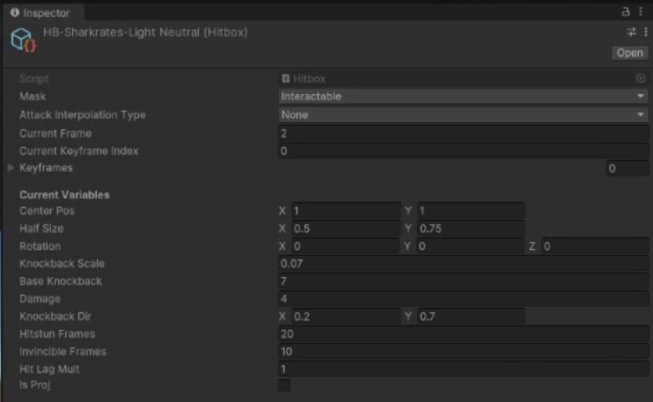Click the Knockback Dir X field
653x402 pixels.
pyautogui.click(x=345, y=316)
